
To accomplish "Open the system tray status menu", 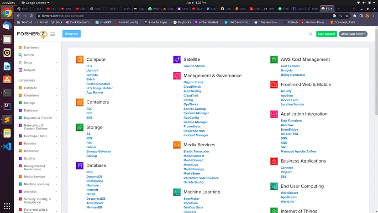I will coord(367,3).
